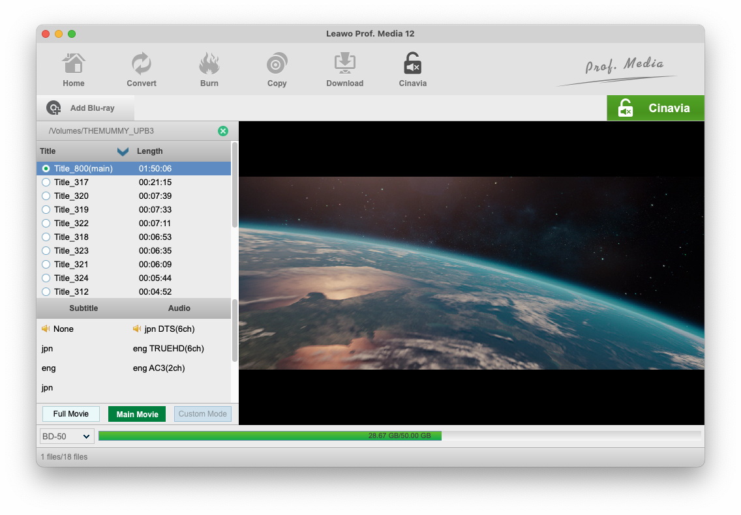
Task: Open the BD-50 disc type dropdown
Action: [x=67, y=436]
